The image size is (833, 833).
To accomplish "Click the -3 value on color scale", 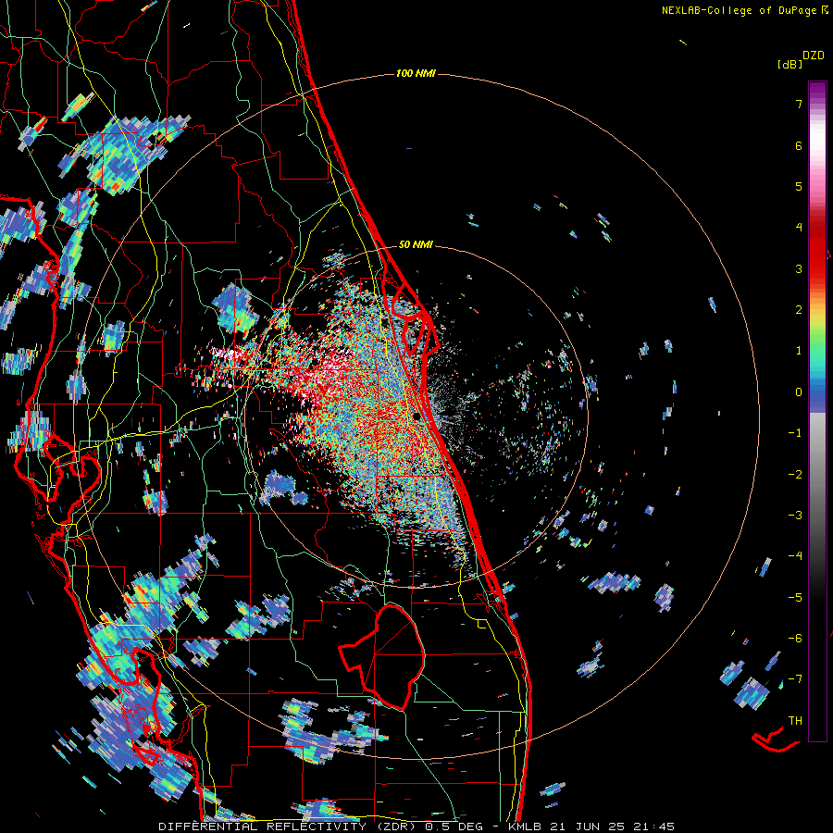I will pyautogui.click(x=795, y=516).
